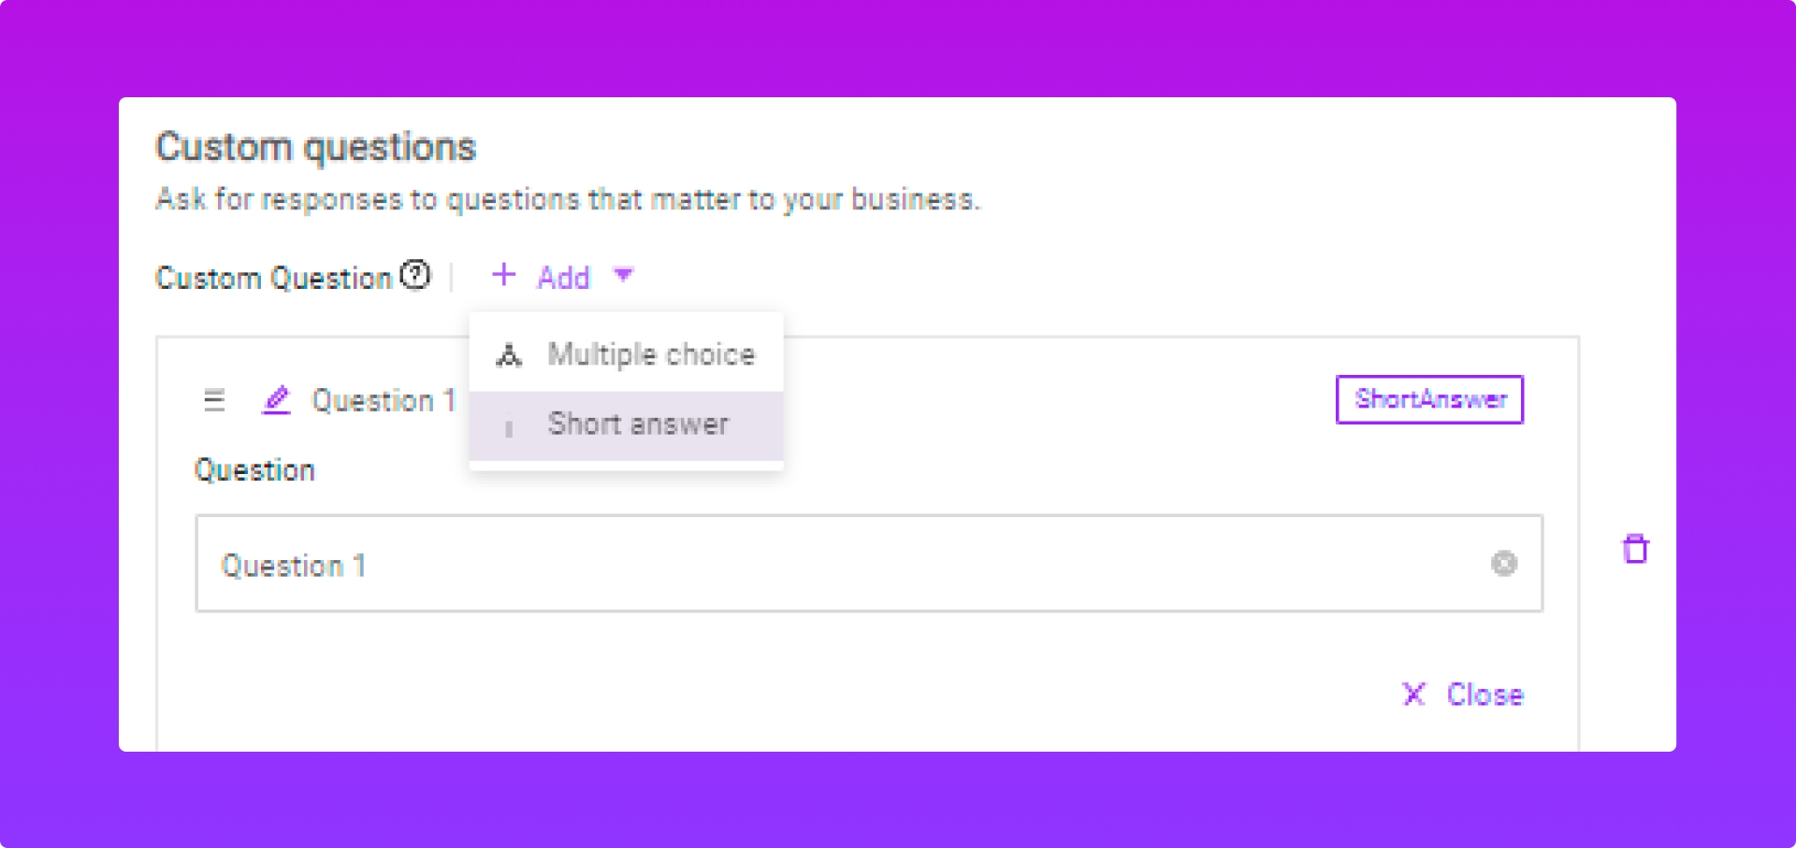The width and height of the screenshot is (1796, 848).
Task: Expand the Add dropdown arrow
Action: pos(623,275)
